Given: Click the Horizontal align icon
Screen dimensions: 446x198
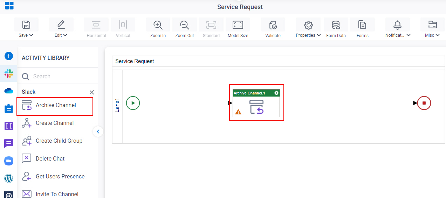Looking at the screenshot, I should pos(96,24).
